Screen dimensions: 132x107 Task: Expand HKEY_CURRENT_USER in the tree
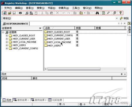pos(7,39)
